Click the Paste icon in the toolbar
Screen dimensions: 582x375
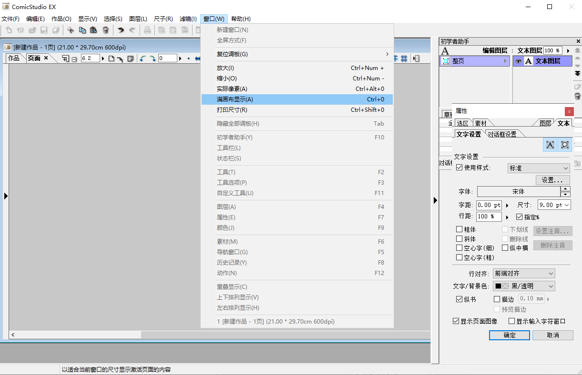tap(93, 30)
